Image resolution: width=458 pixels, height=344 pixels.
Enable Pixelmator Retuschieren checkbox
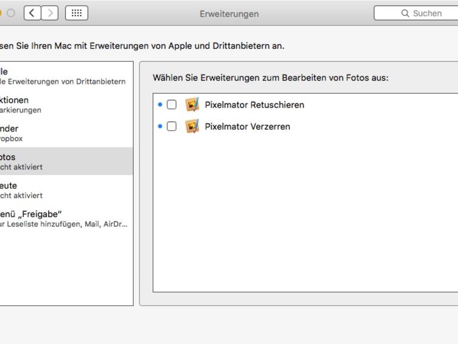click(171, 104)
